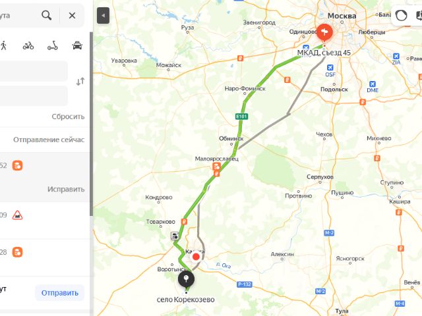Click the first route origin input field
The width and height of the screenshot is (422, 316).
[x=34, y=71]
